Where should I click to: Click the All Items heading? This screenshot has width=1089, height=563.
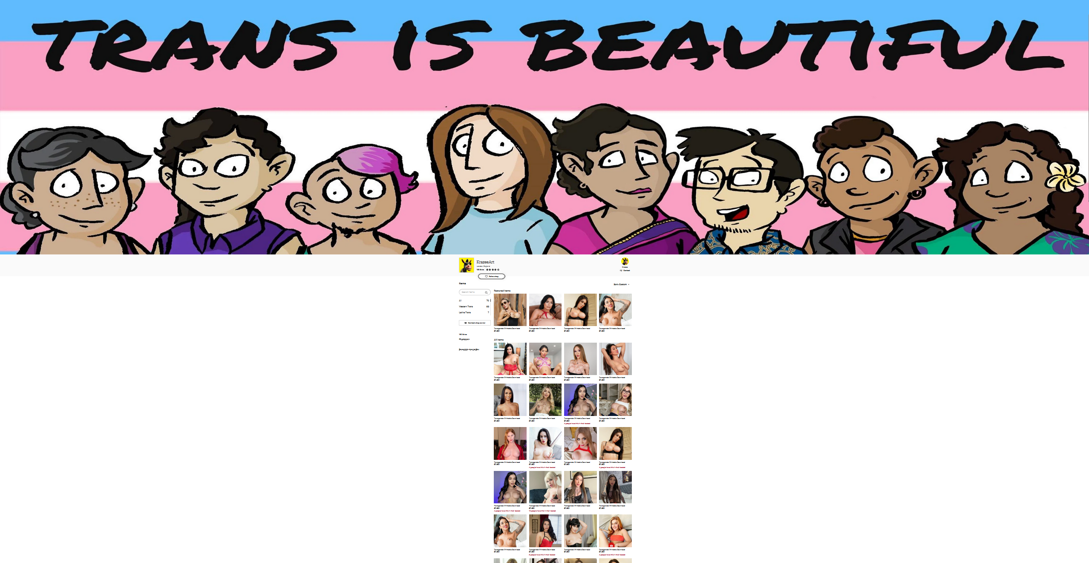tap(498, 340)
